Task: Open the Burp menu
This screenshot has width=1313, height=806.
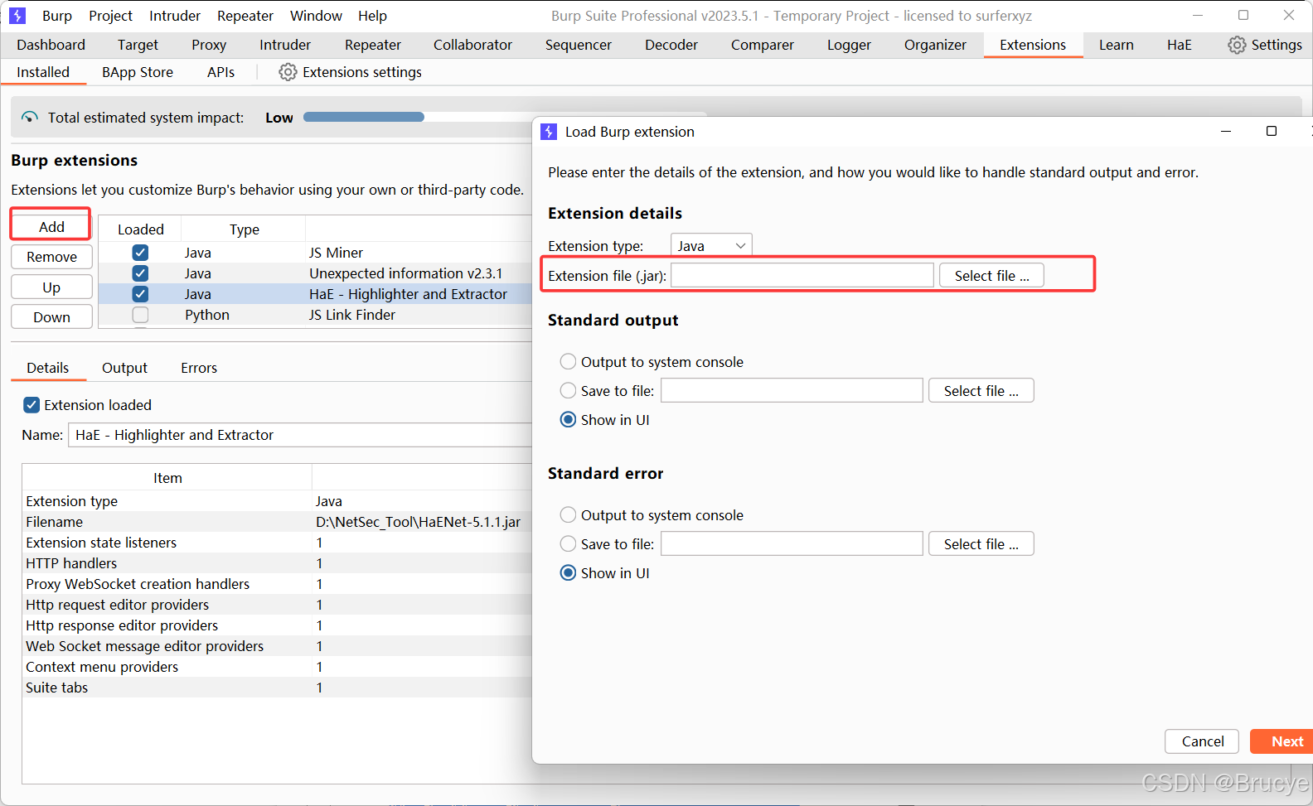Action: [x=57, y=16]
